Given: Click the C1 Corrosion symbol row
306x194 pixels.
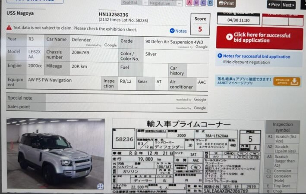Looking at the screenshot, I should coord(282,171).
